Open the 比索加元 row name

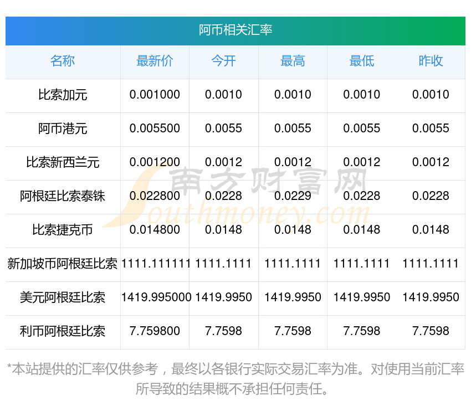pos(63,95)
